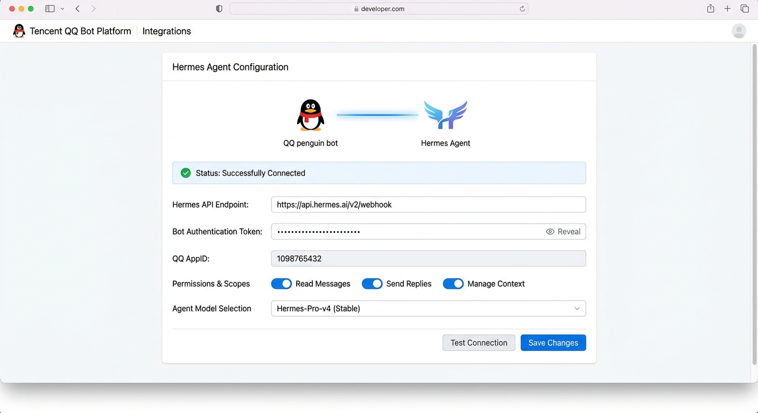Click the developer.com address bar
Image resolution: width=758 pixels, height=413 pixels.
379,9
